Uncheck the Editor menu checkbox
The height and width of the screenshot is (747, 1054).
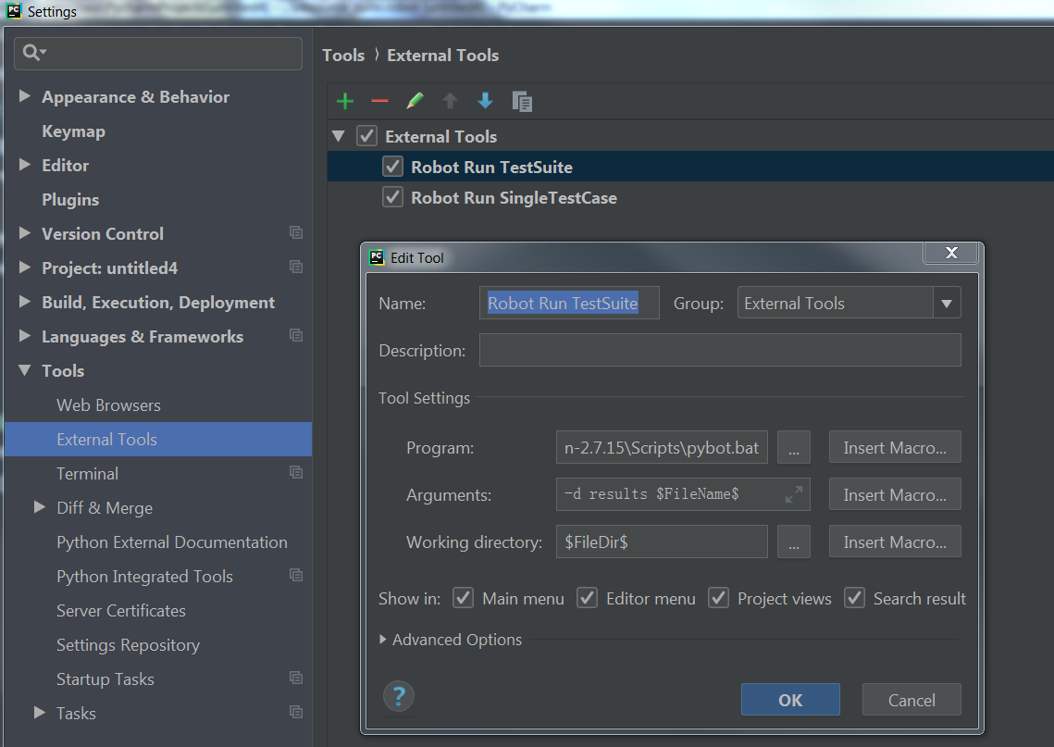(588, 598)
